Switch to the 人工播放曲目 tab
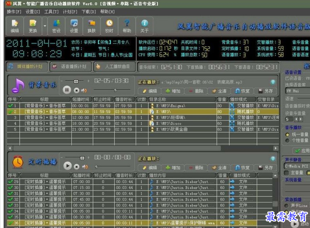Viewport: 310px width, 228px height. 115,67
